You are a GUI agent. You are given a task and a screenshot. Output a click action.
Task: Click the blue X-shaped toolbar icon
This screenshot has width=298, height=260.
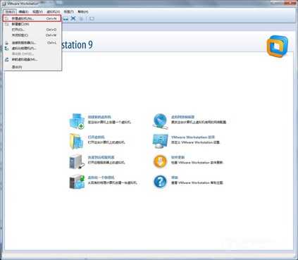pyautogui.click(x=73, y=18)
